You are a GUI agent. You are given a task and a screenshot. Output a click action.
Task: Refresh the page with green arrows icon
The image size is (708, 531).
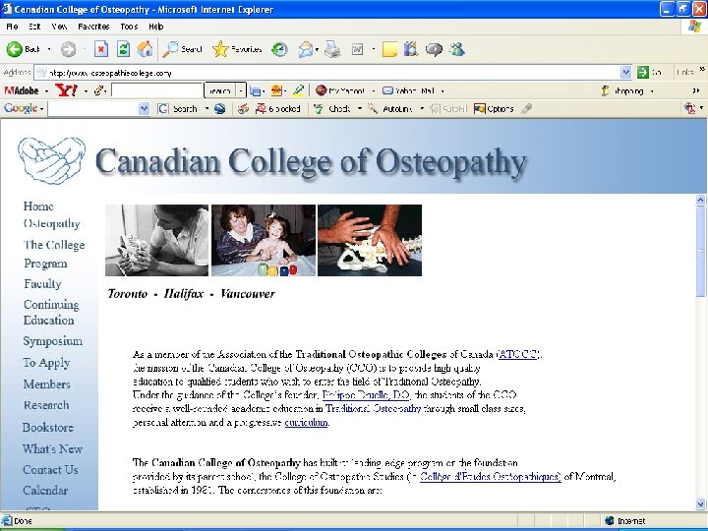[123, 49]
